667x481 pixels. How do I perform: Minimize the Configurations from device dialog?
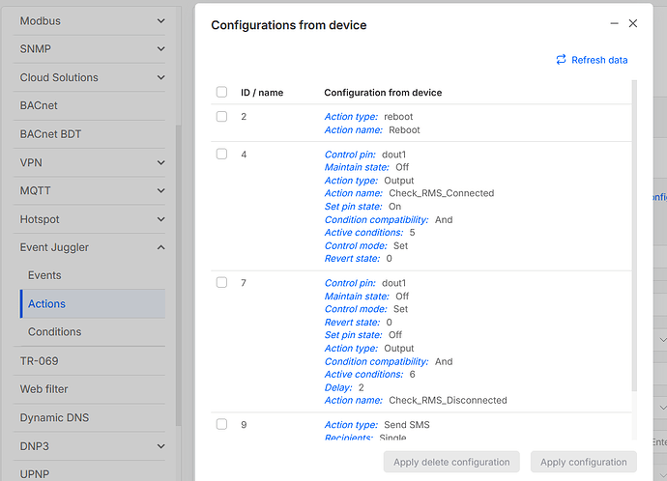(x=613, y=23)
